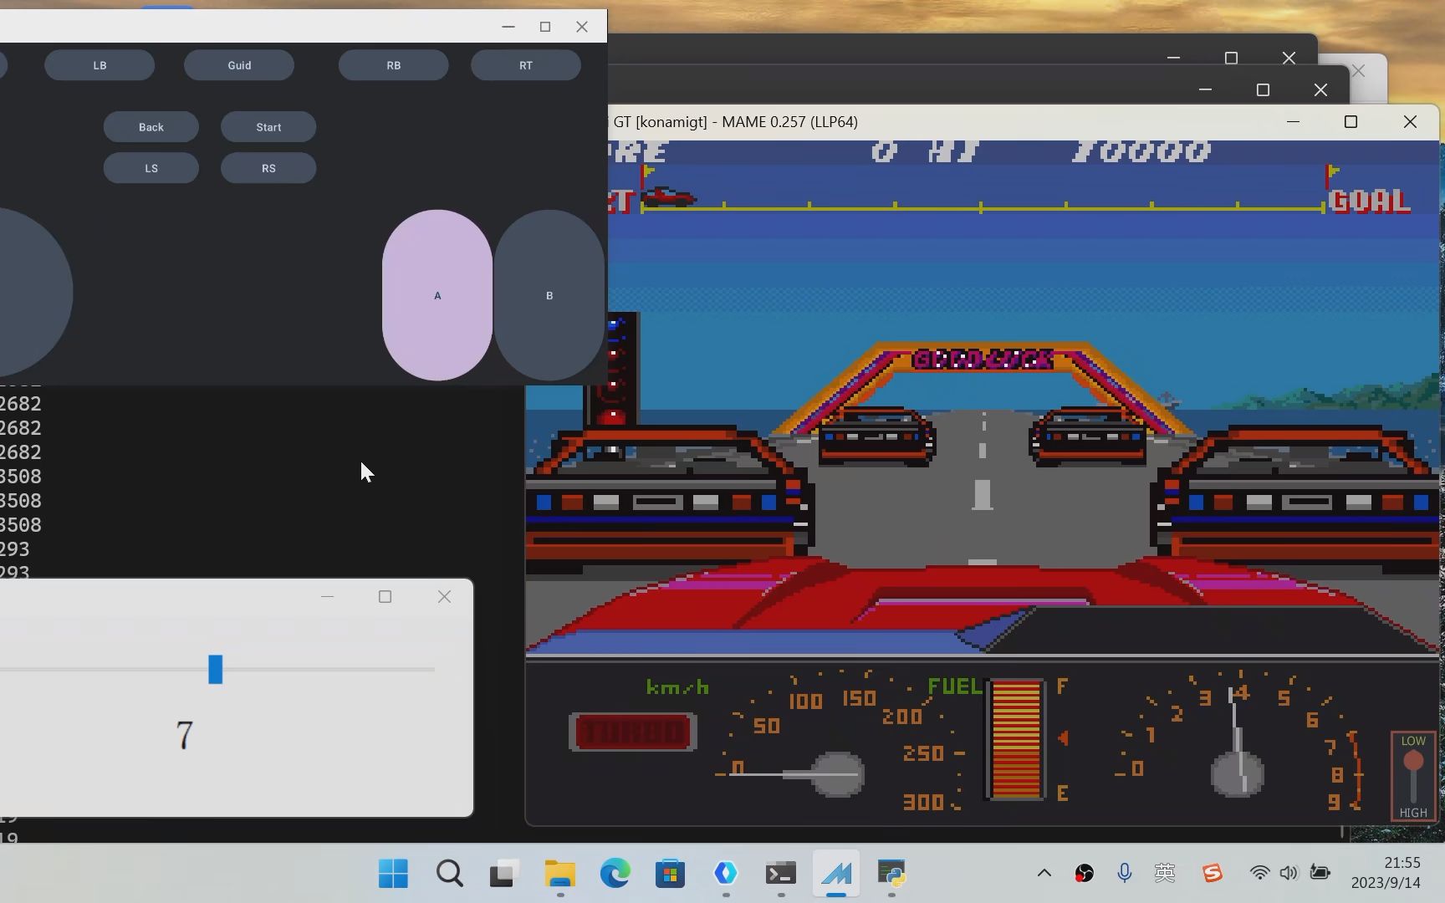
Task: Tap the dark B button
Action: point(549,295)
